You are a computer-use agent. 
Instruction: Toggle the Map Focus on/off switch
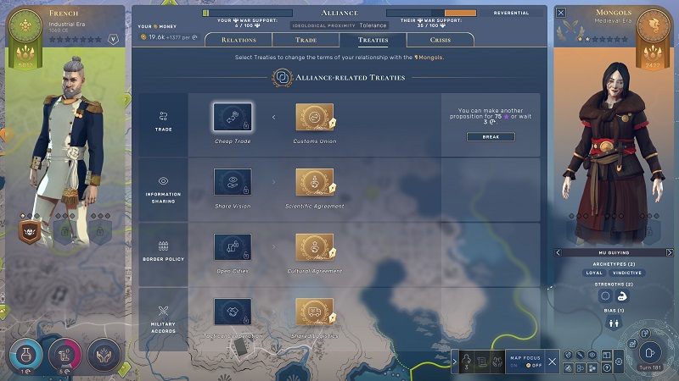pos(525,365)
